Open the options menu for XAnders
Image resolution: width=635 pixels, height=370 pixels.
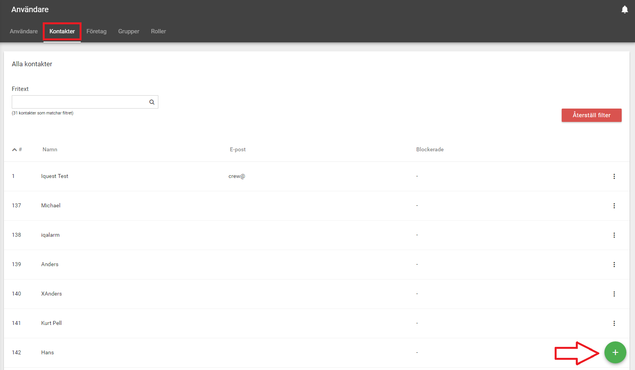(x=614, y=294)
